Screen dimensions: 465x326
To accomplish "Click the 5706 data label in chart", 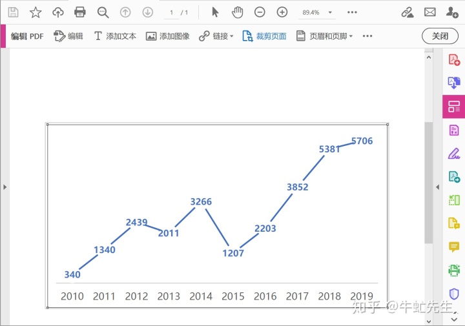I will pos(362,141).
